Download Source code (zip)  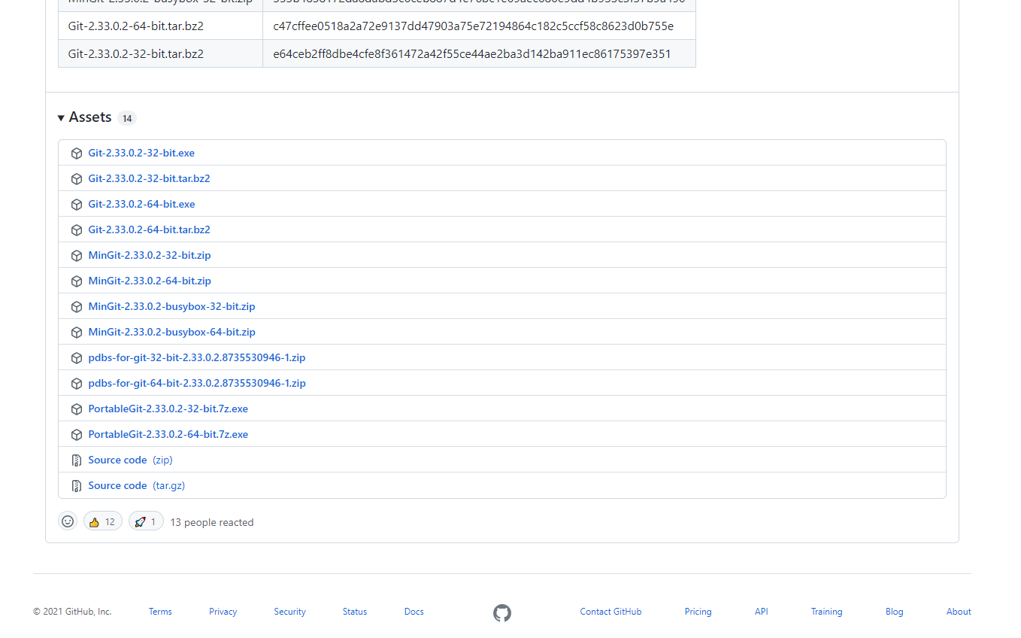(x=130, y=460)
